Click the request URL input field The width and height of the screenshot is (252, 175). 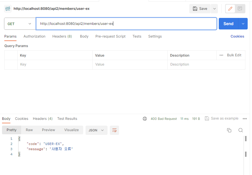126,24
